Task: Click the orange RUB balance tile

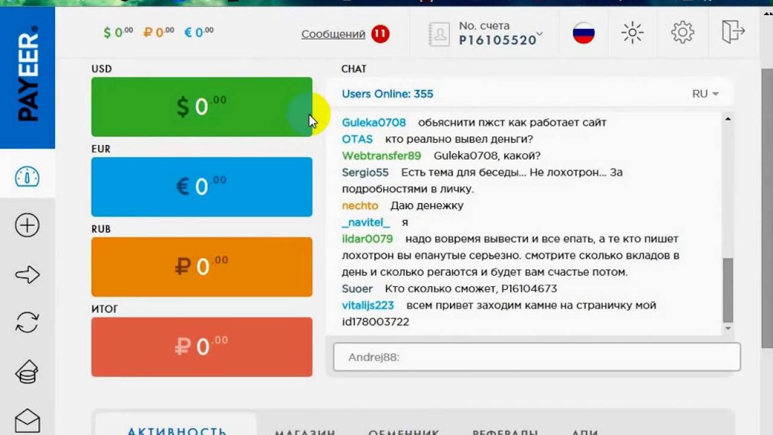Action: point(202,266)
